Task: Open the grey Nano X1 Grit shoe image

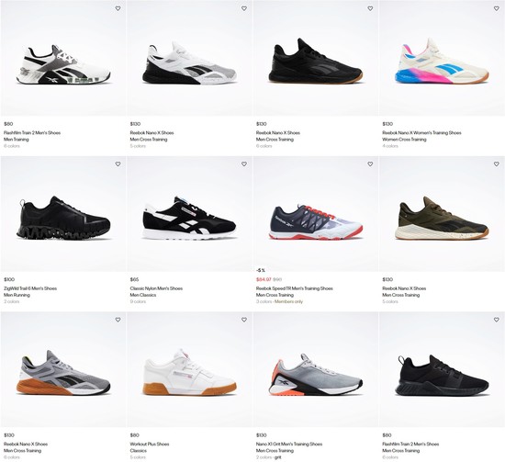Action: click(x=316, y=375)
